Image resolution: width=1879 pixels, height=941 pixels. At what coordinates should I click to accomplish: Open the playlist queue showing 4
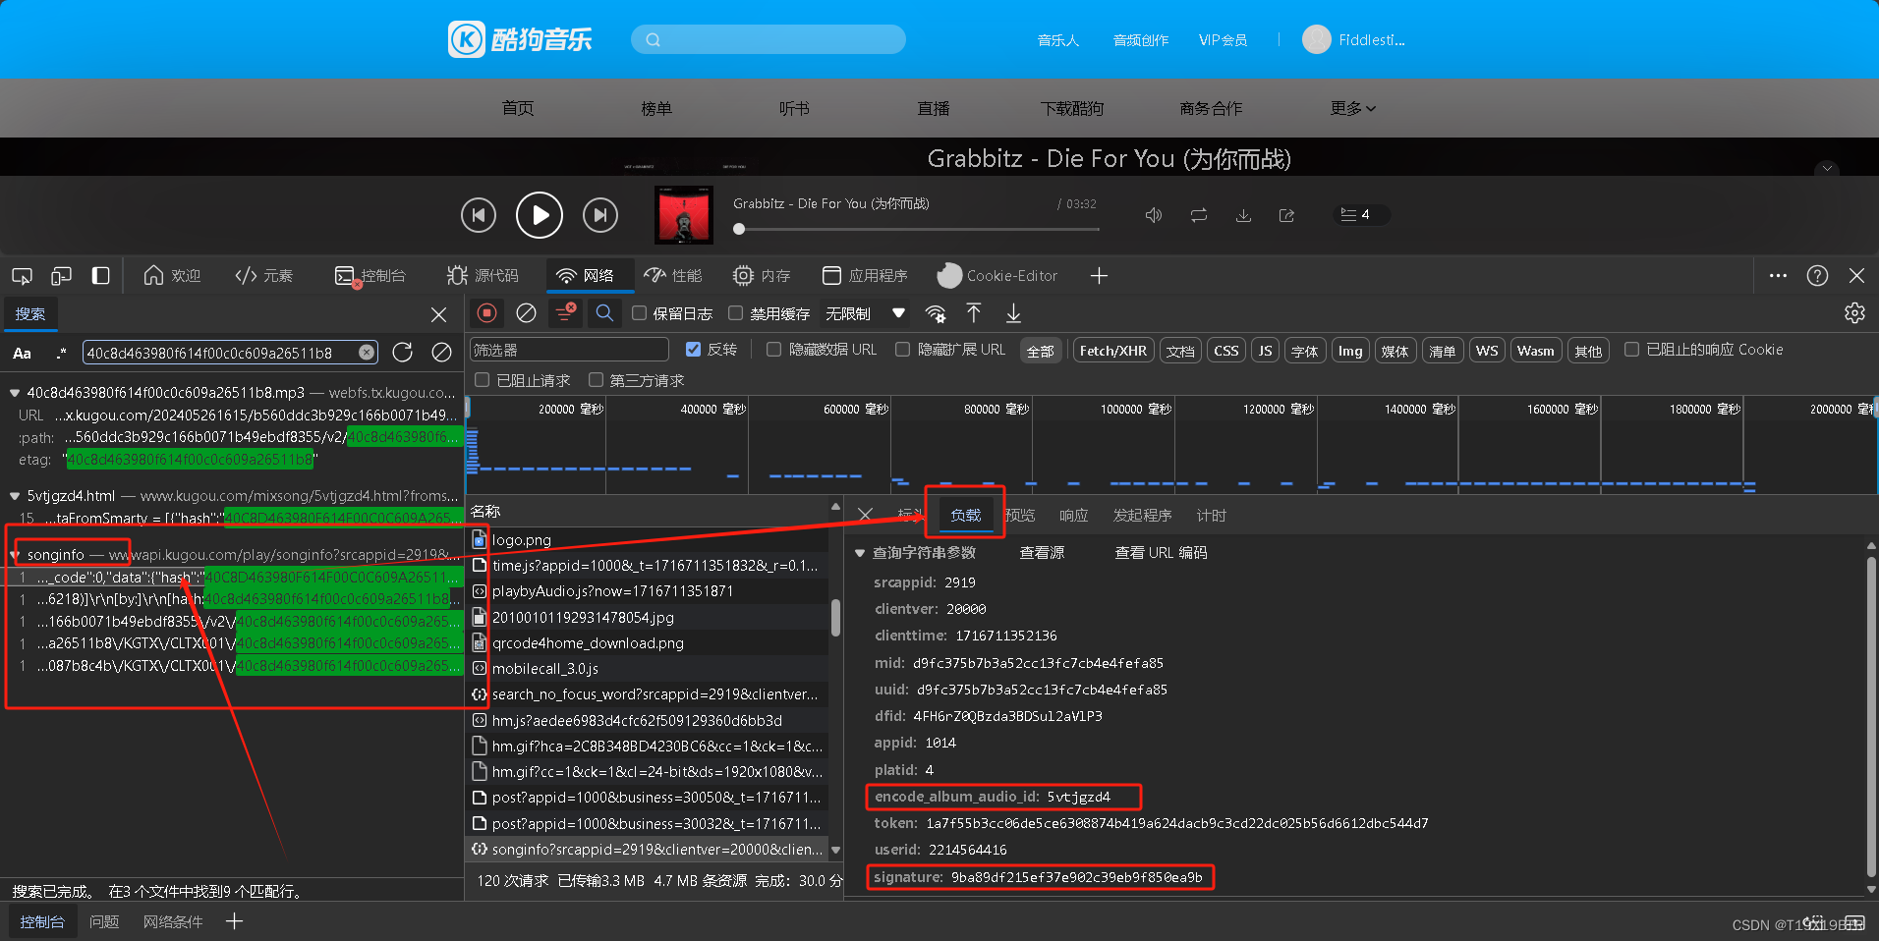click(x=1361, y=214)
